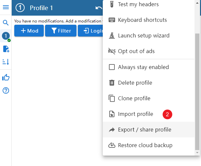Enable the Always stay enabled checkbox
The height and width of the screenshot is (166, 201).
(112, 67)
